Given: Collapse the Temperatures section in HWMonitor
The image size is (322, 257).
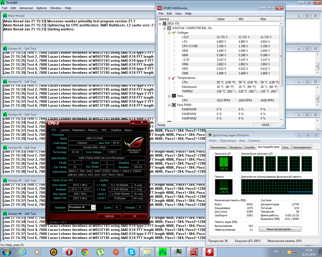Looking at the screenshot, I should pyautogui.click(x=169, y=78).
